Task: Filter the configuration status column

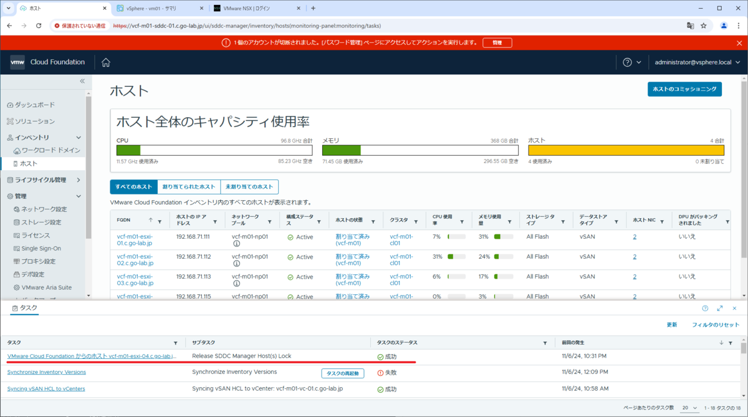Action: [319, 221]
